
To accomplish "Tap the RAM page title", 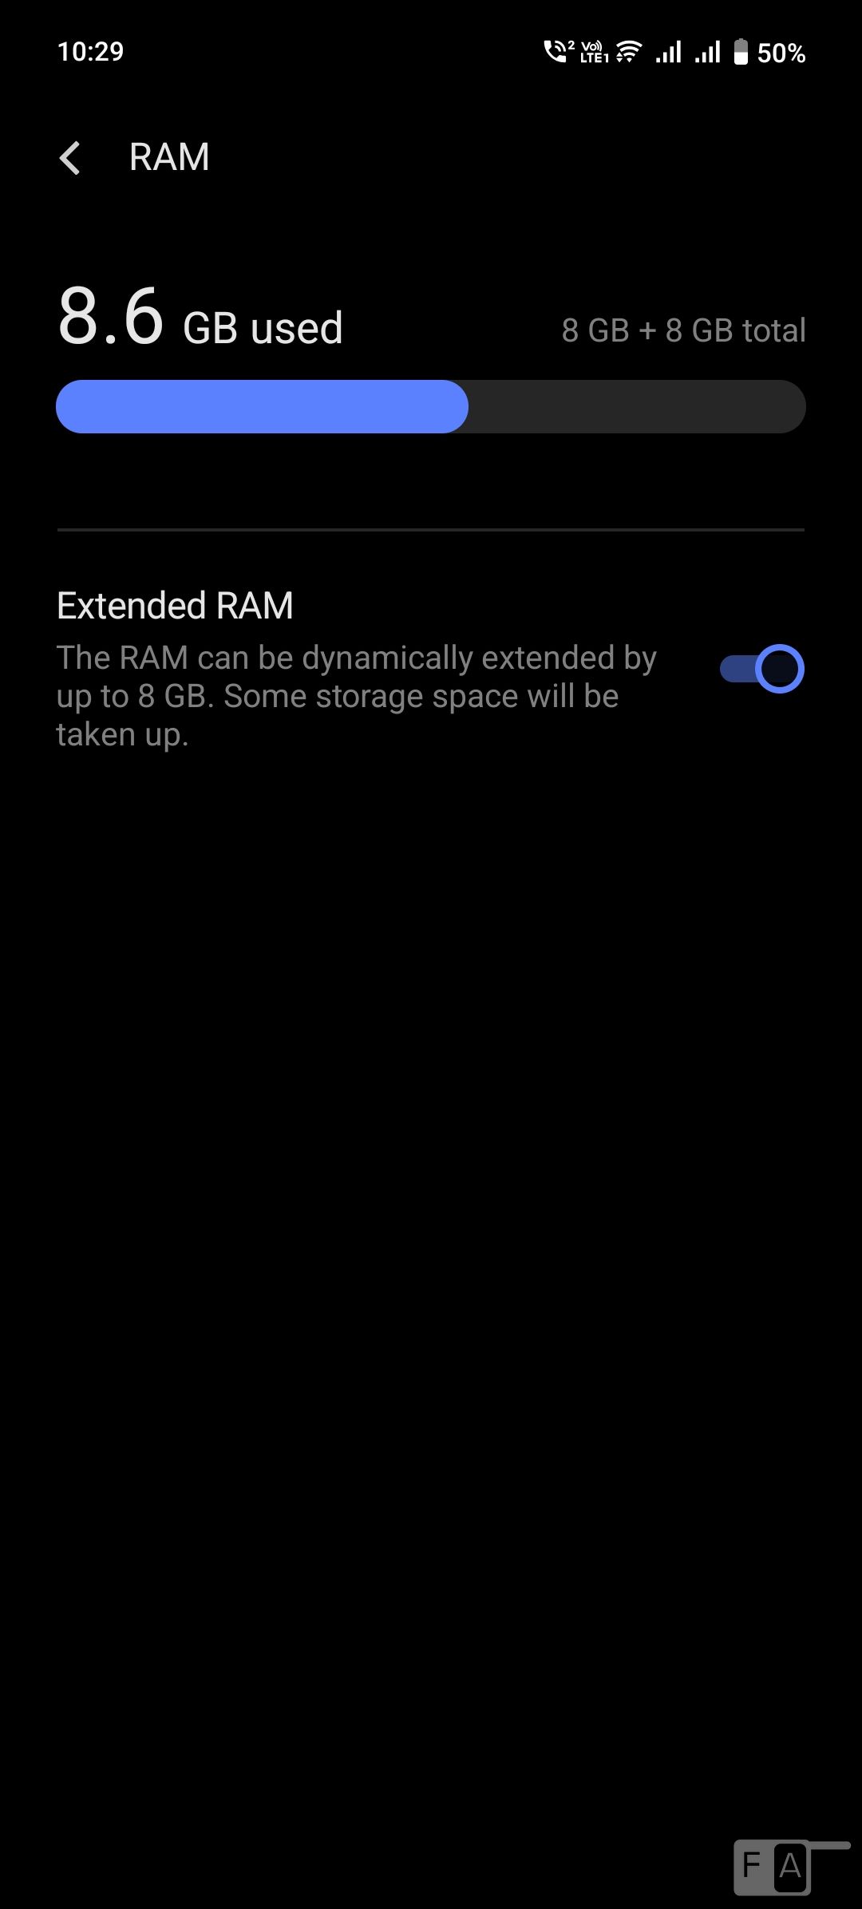I will pos(169,157).
